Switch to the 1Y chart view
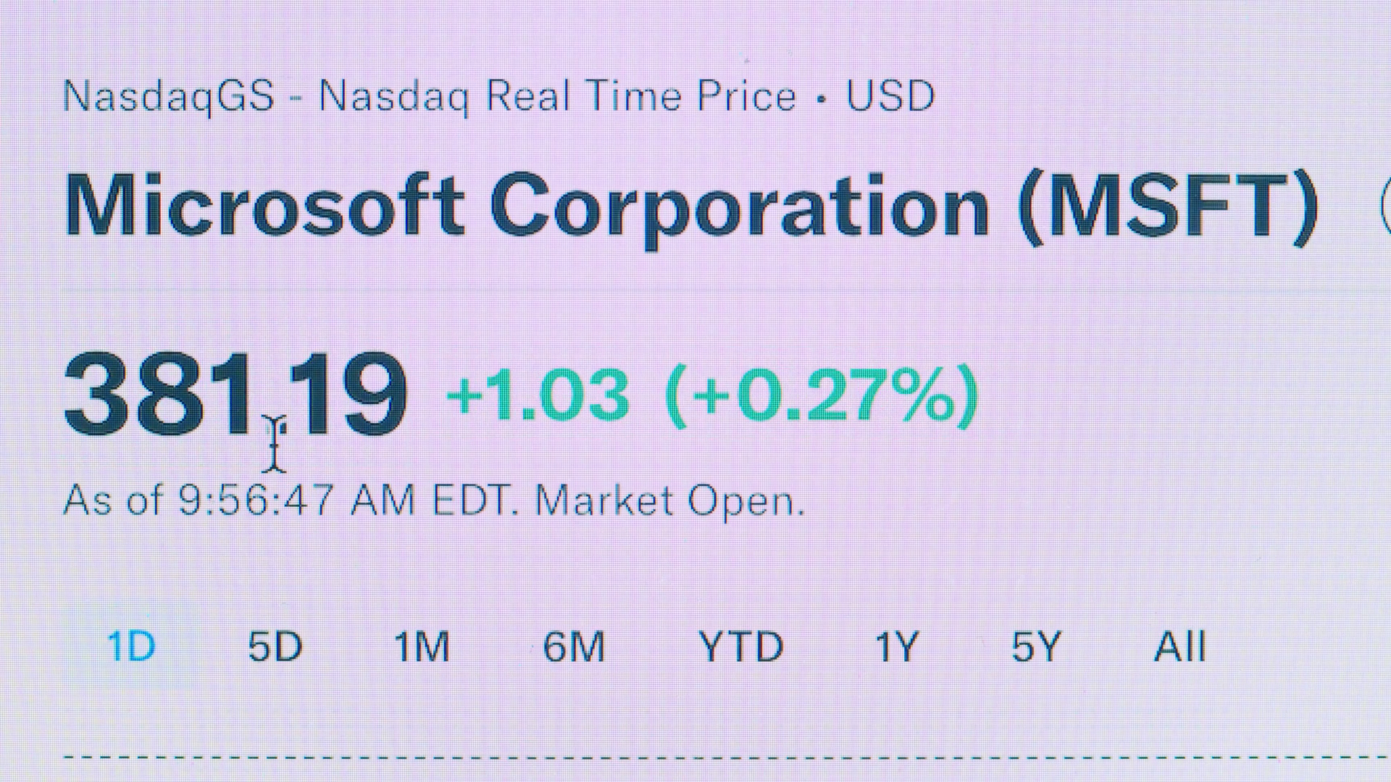 pos(897,647)
